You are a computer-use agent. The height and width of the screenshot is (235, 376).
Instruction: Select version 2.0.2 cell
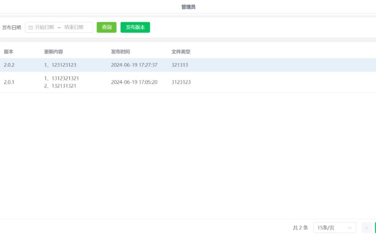9,65
